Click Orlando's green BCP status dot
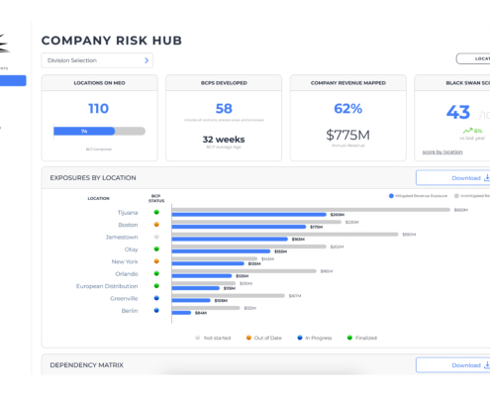 (156, 273)
